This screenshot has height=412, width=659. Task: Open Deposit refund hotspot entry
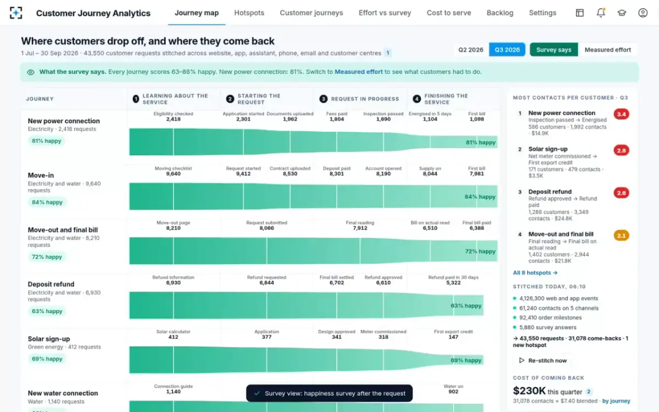(571, 205)
